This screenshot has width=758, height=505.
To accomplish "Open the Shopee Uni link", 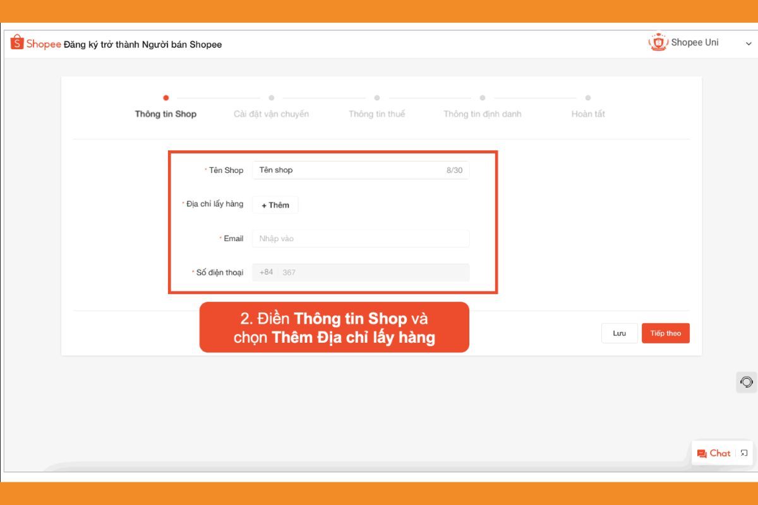I will pyautogui.click(x=694, y=42).
